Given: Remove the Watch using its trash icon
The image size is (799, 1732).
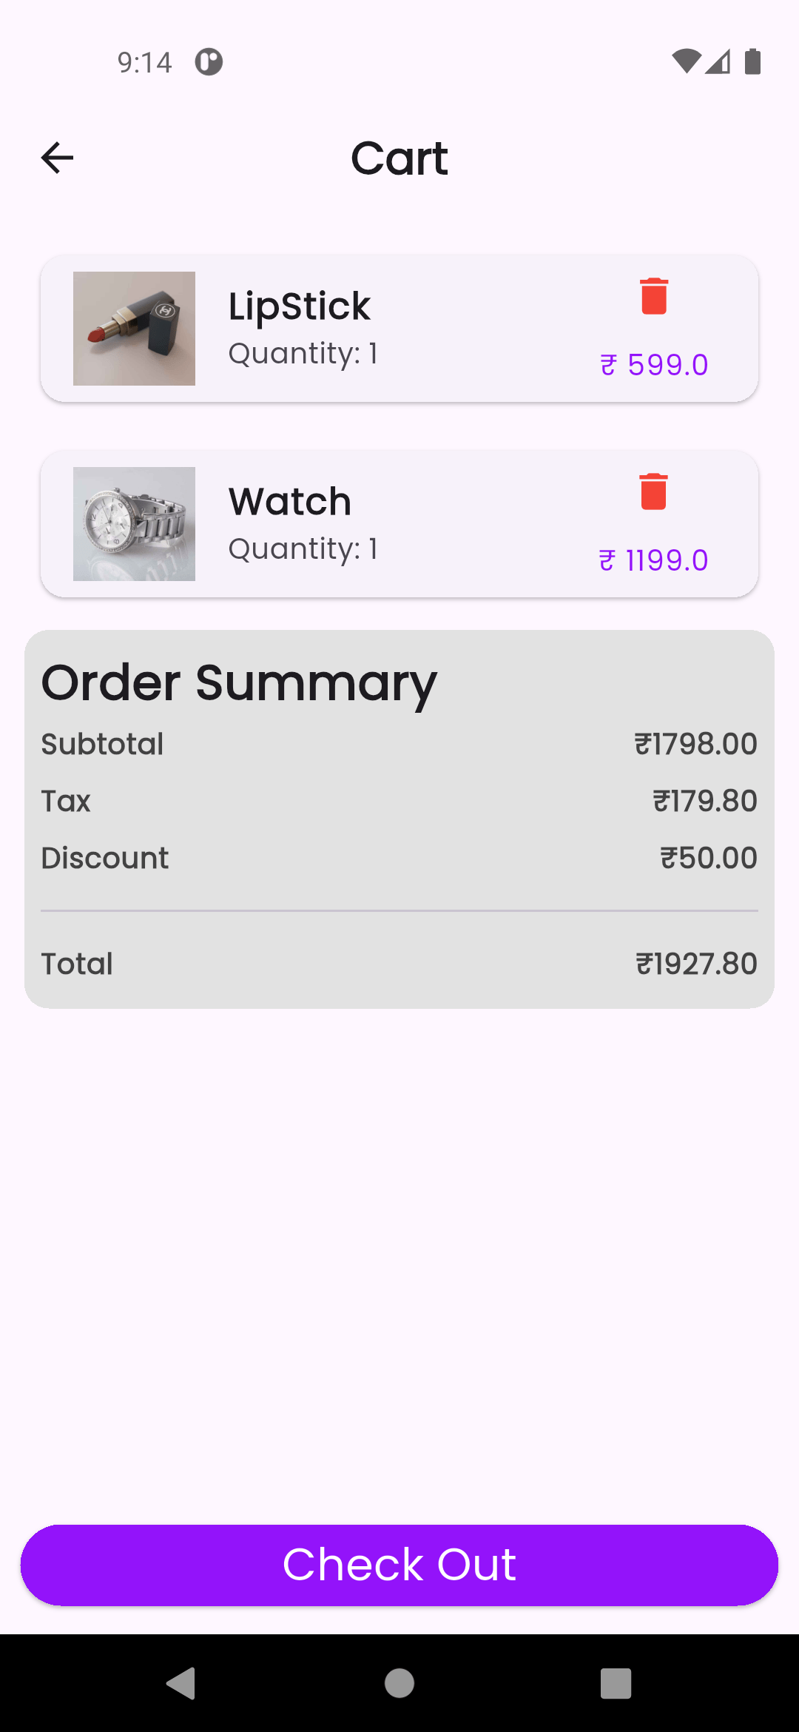Looking at the screenshot, I should [x=654, y=491].
